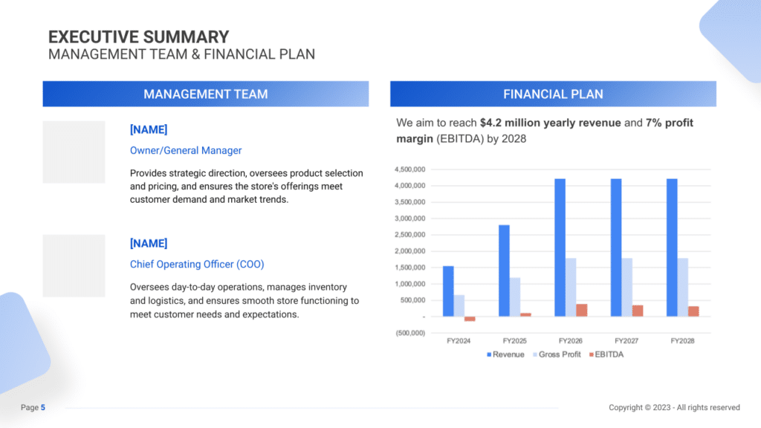The image size is (761, 428).
Task: Select the FY2028 EBITDA bar
Action: pos(693,311)
